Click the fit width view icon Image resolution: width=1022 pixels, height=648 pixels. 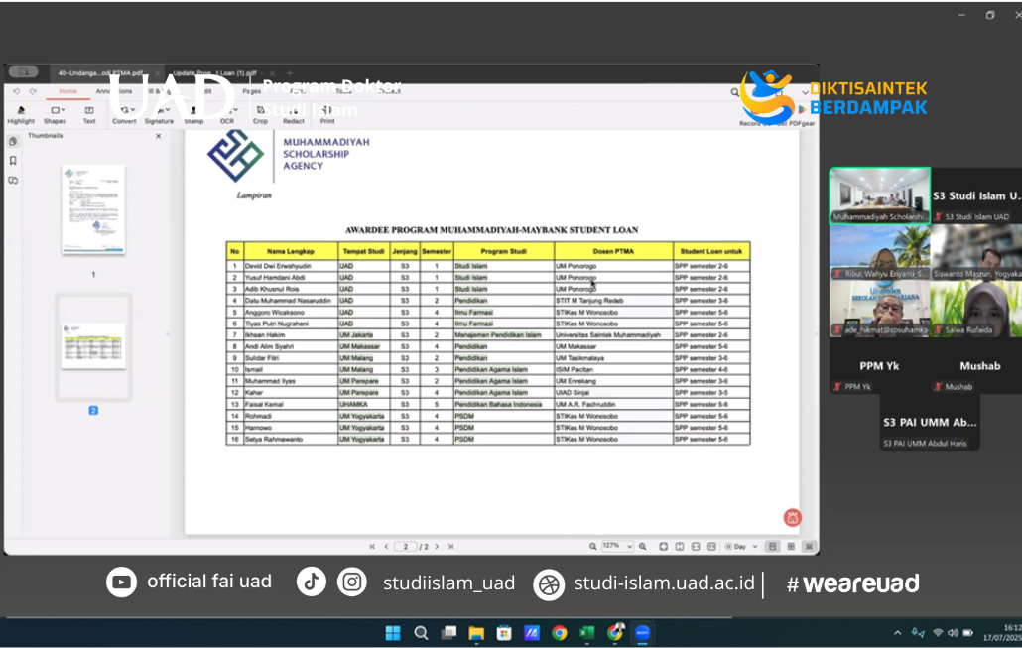(696, 547)
